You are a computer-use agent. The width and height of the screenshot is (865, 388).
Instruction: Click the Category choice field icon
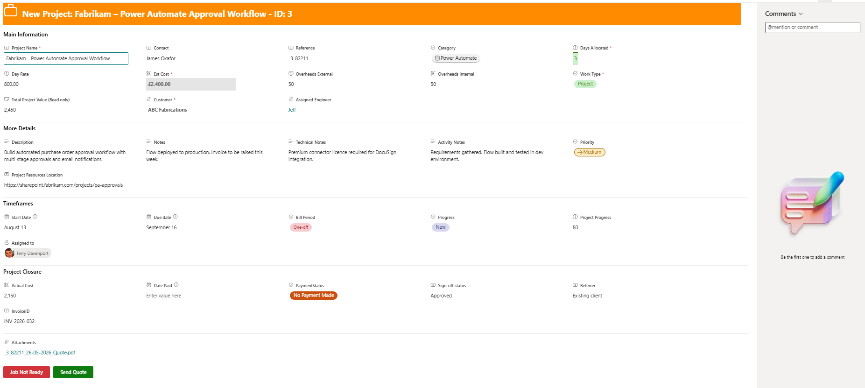pos(433,48)
